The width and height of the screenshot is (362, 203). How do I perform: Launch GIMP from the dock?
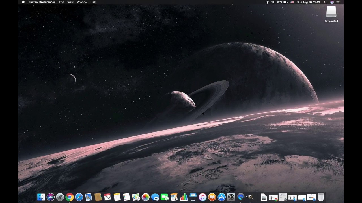coord(250,197)
